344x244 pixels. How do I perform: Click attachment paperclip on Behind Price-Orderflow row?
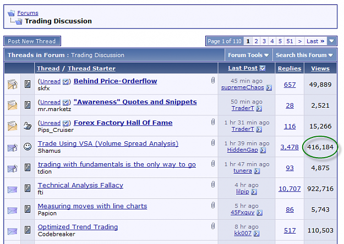[x=213, y=80]
